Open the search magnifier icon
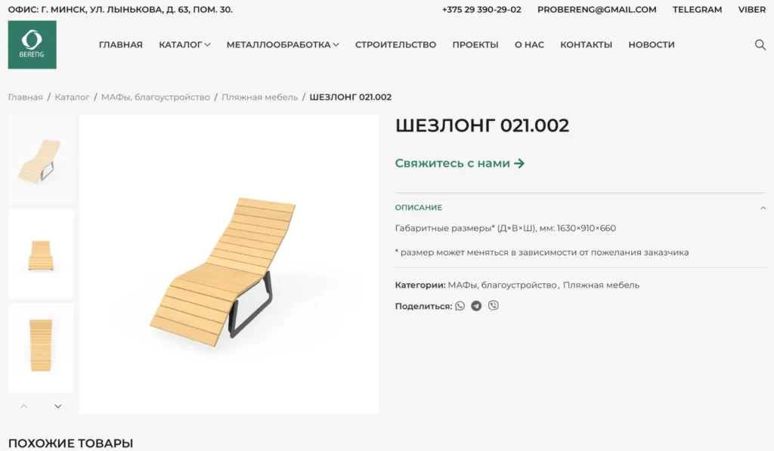Screen dimensions: 774x451 click(760, 45)
